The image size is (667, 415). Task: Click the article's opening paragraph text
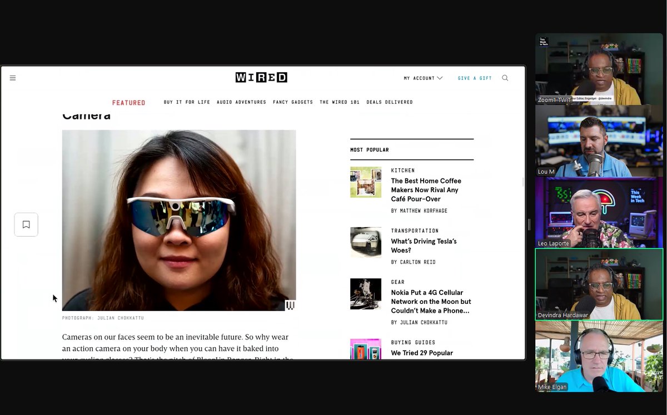click(x=178, y=347)
